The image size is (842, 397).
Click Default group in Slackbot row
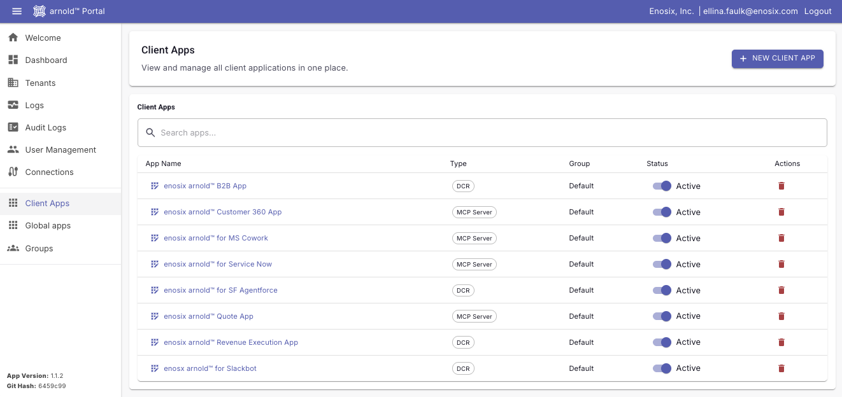(x=582, y=368)
